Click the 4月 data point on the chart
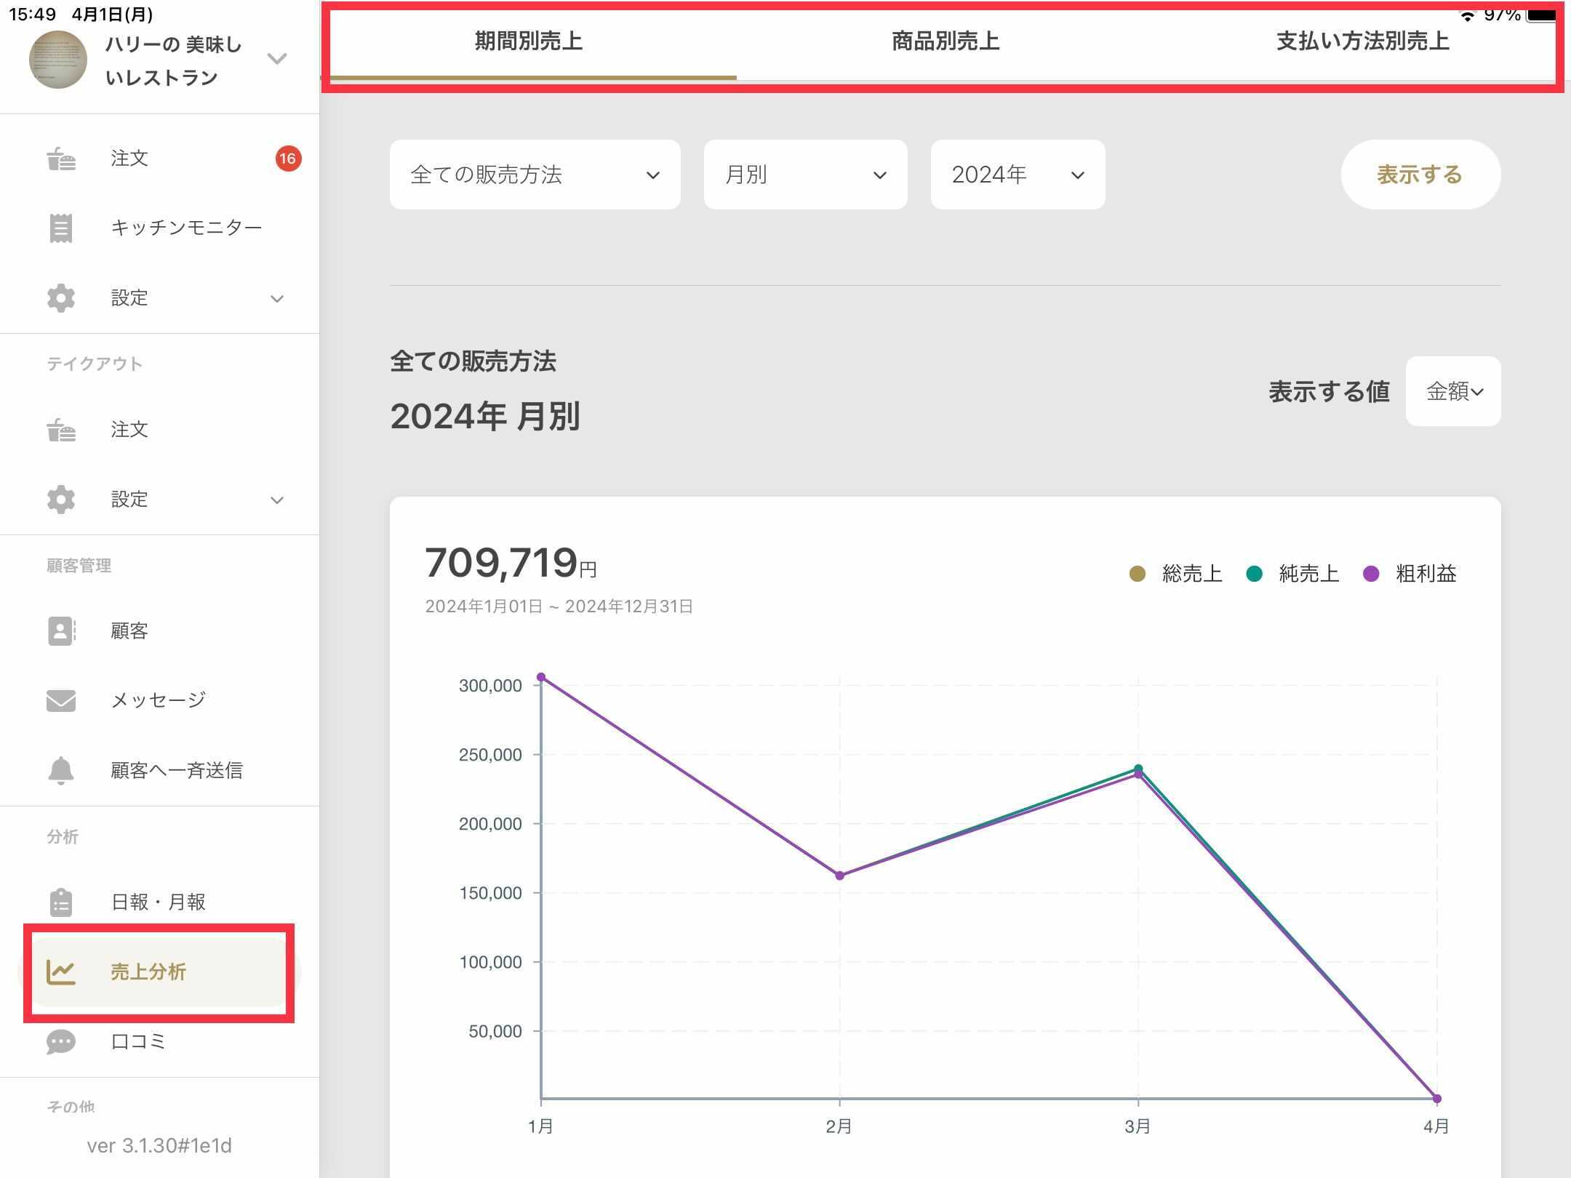This screenshot has width=1571, height=1178. pos(1436,1099)
